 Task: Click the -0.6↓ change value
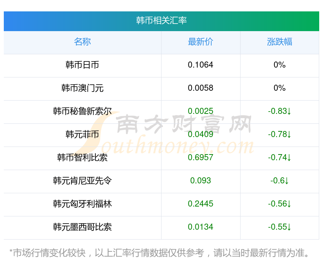[280, 181]
